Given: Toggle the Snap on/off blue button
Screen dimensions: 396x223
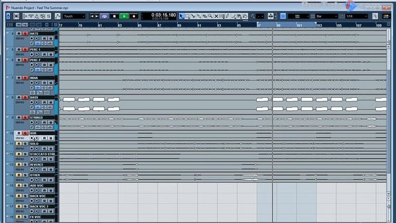Looking at the screenshot, I should [x=283, y=16].
